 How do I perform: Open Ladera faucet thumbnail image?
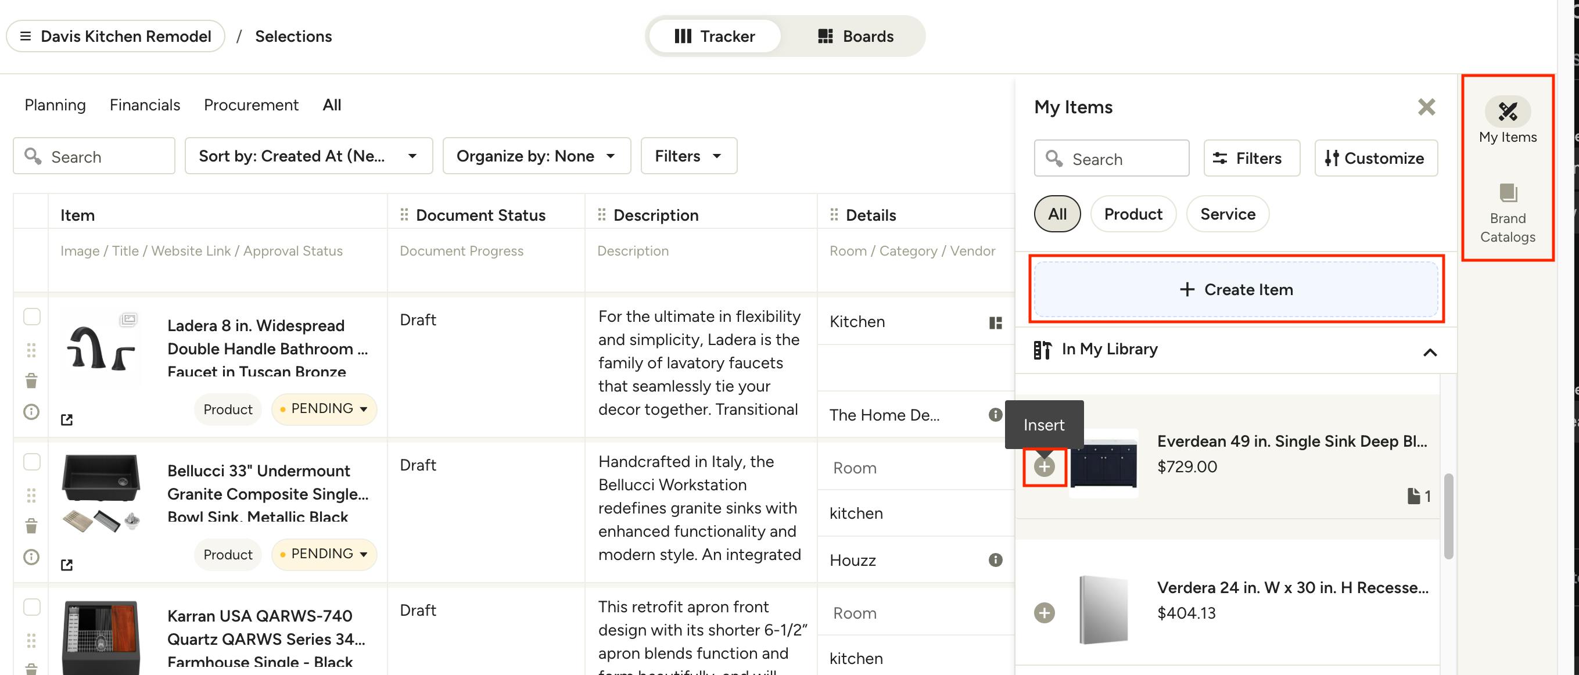pyautogui.click(x=101, y=348)
